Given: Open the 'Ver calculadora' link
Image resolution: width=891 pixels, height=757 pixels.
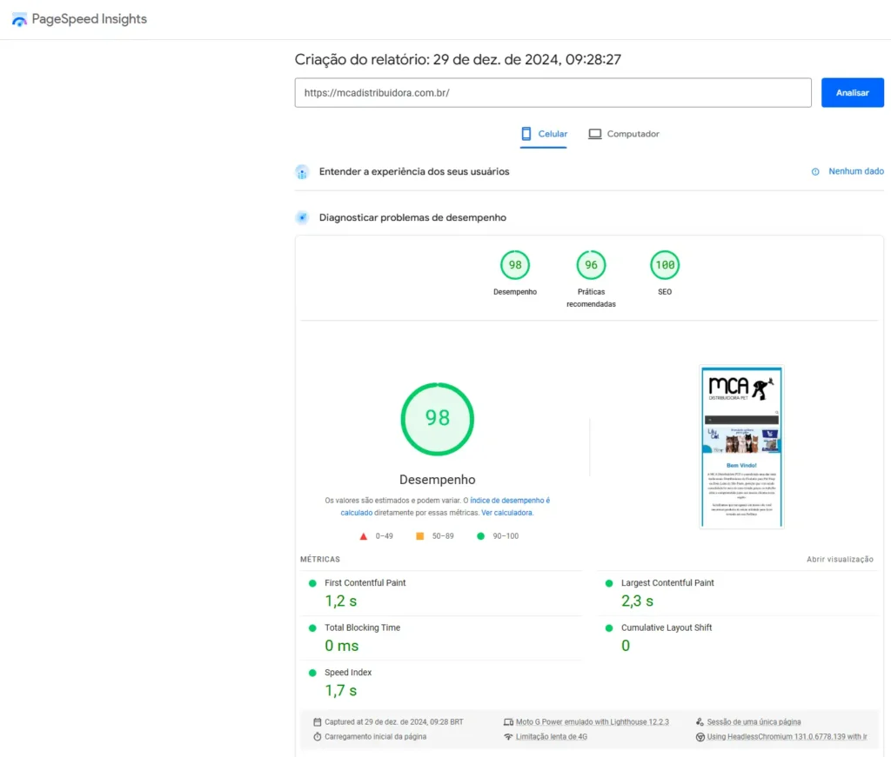Looking at the screenshot, I should click(506, 513).
